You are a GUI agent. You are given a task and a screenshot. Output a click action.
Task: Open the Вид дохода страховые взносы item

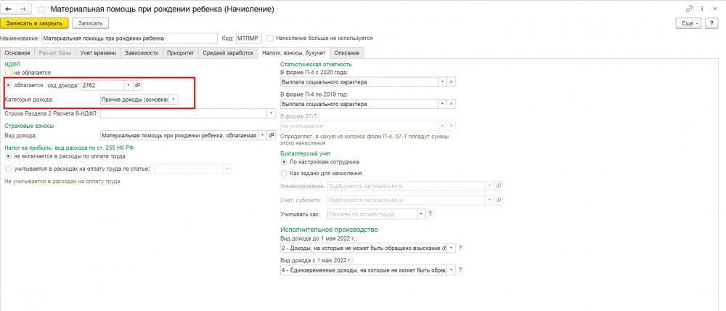(x=272, y=135)
